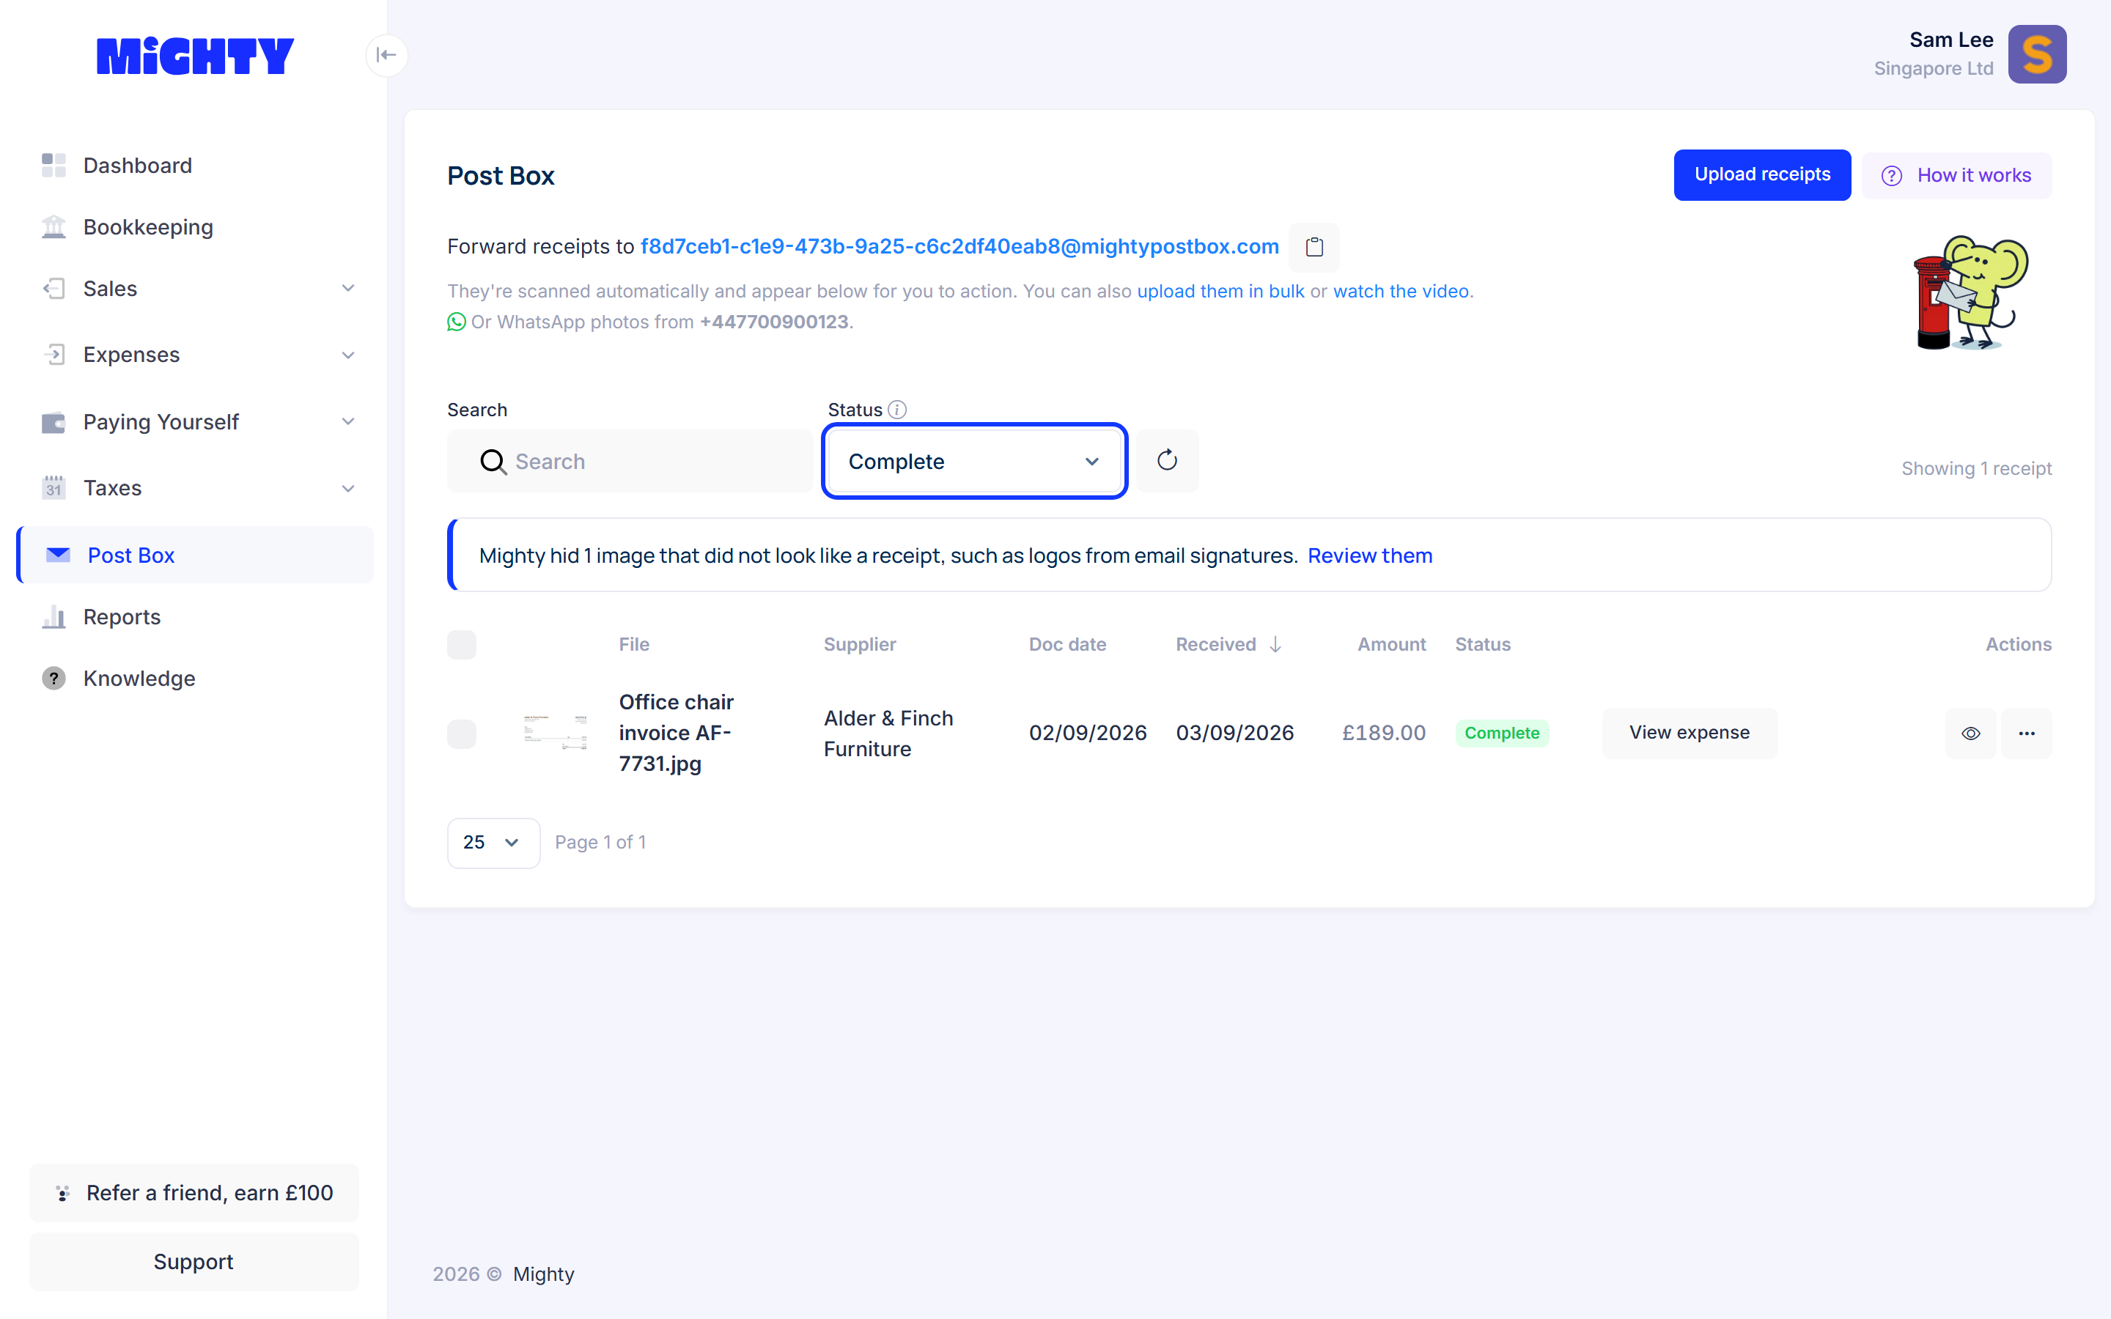Screen dimensions: 2111x1319
Task: Click the Sam Lee profile avatar
Action: coord(2037,54)
